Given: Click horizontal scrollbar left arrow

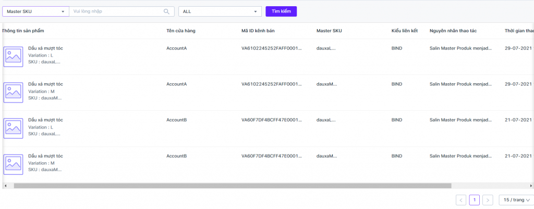Looking at the screenshot, I should 5,186.
